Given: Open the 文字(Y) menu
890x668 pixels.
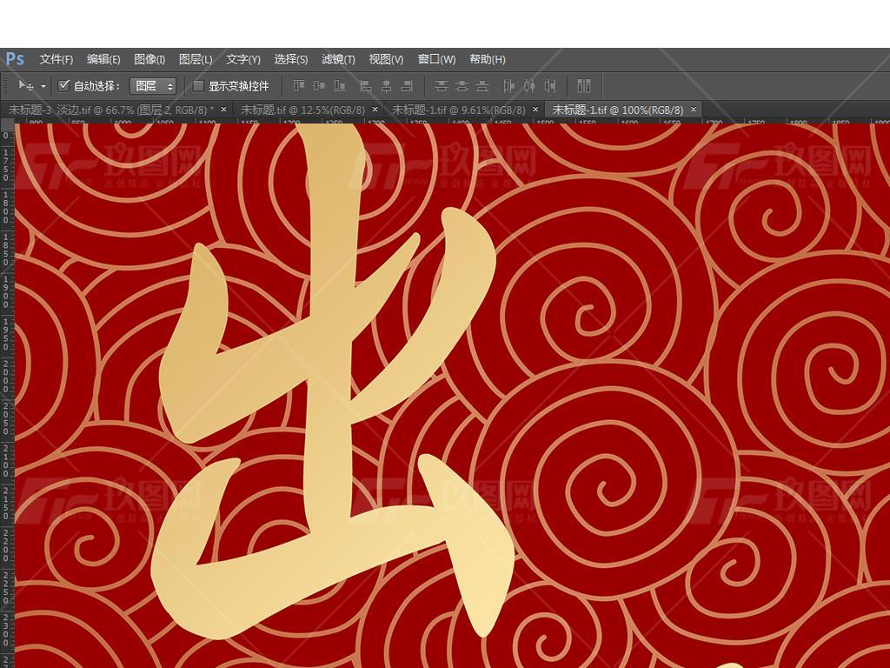Looking at the screenshot, I should click(x=243, y=59).
